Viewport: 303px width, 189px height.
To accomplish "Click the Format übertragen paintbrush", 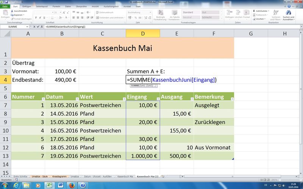I will pos(12,19).
